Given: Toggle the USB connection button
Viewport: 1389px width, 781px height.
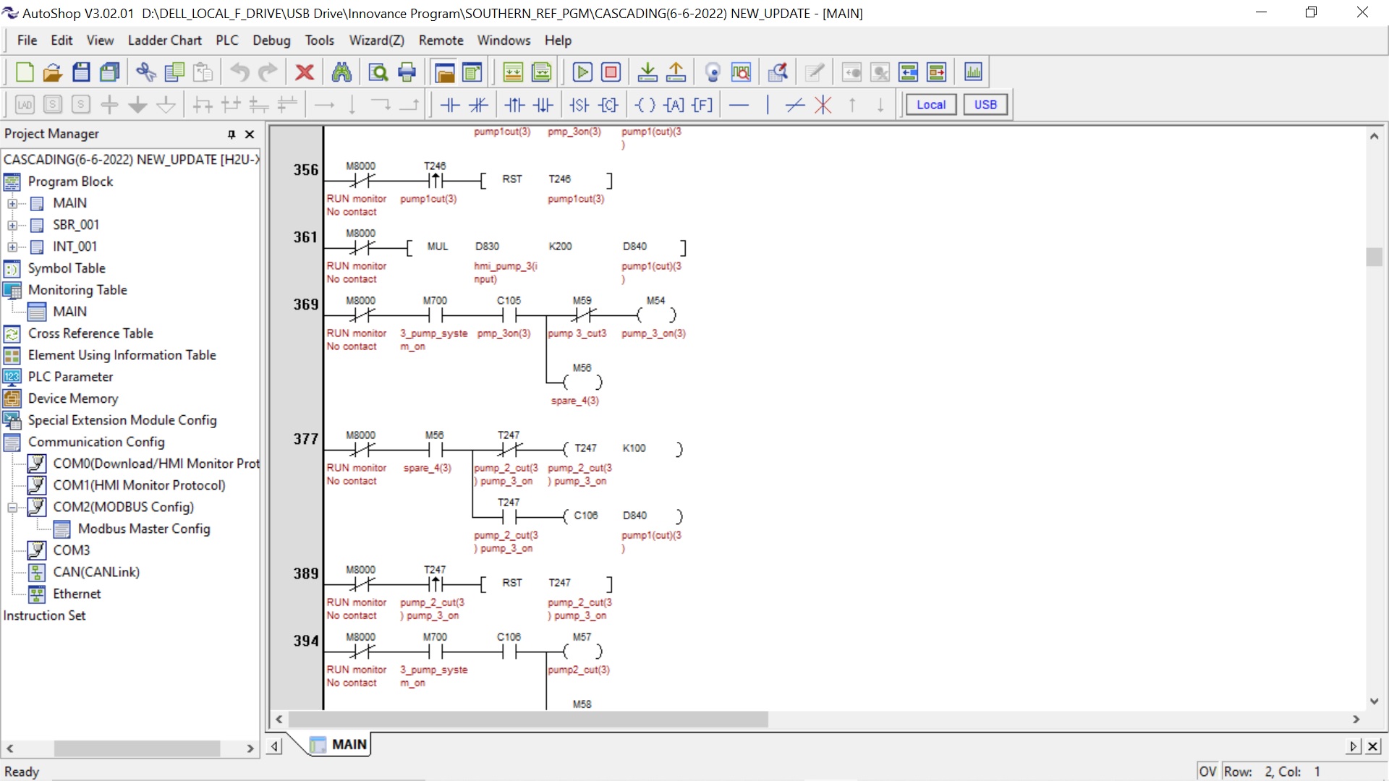Looking at the screenshot, I should (985, 105).
